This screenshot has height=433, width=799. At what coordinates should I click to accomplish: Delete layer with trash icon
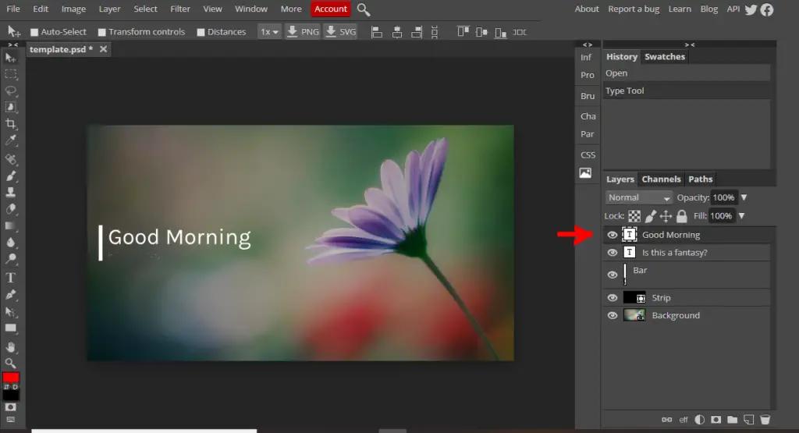765,419
